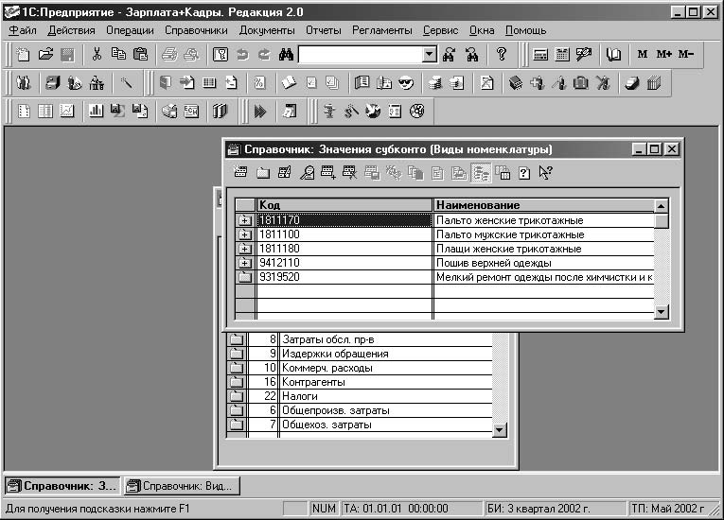This screenshot has height=520, width=724.
Task: Open the calculator icon in main toolbar
Action: tap(540, 55)
